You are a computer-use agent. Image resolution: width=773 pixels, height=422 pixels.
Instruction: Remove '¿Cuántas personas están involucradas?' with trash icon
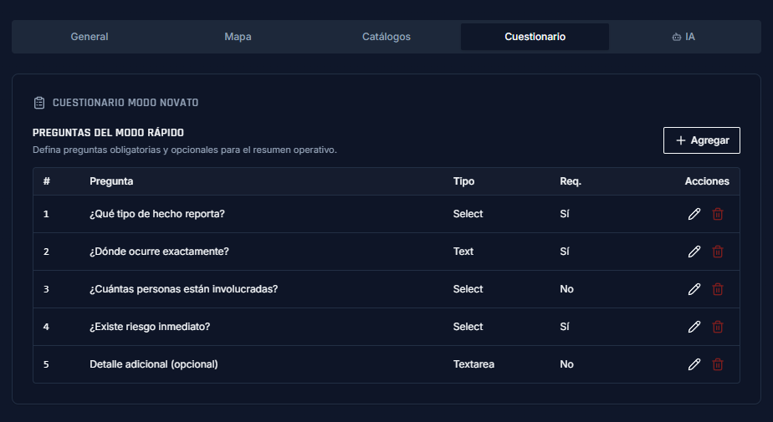(x=718, y=289)
